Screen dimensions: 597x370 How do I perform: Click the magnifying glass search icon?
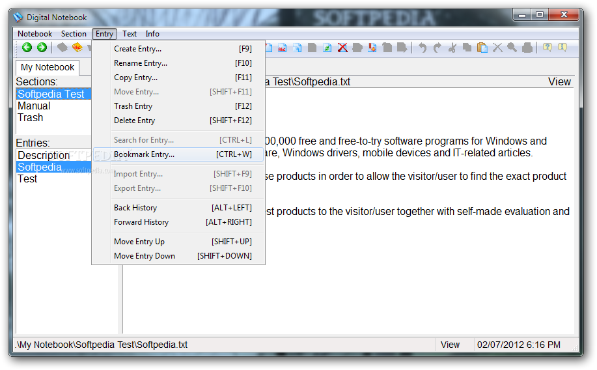tap(512, 48)
